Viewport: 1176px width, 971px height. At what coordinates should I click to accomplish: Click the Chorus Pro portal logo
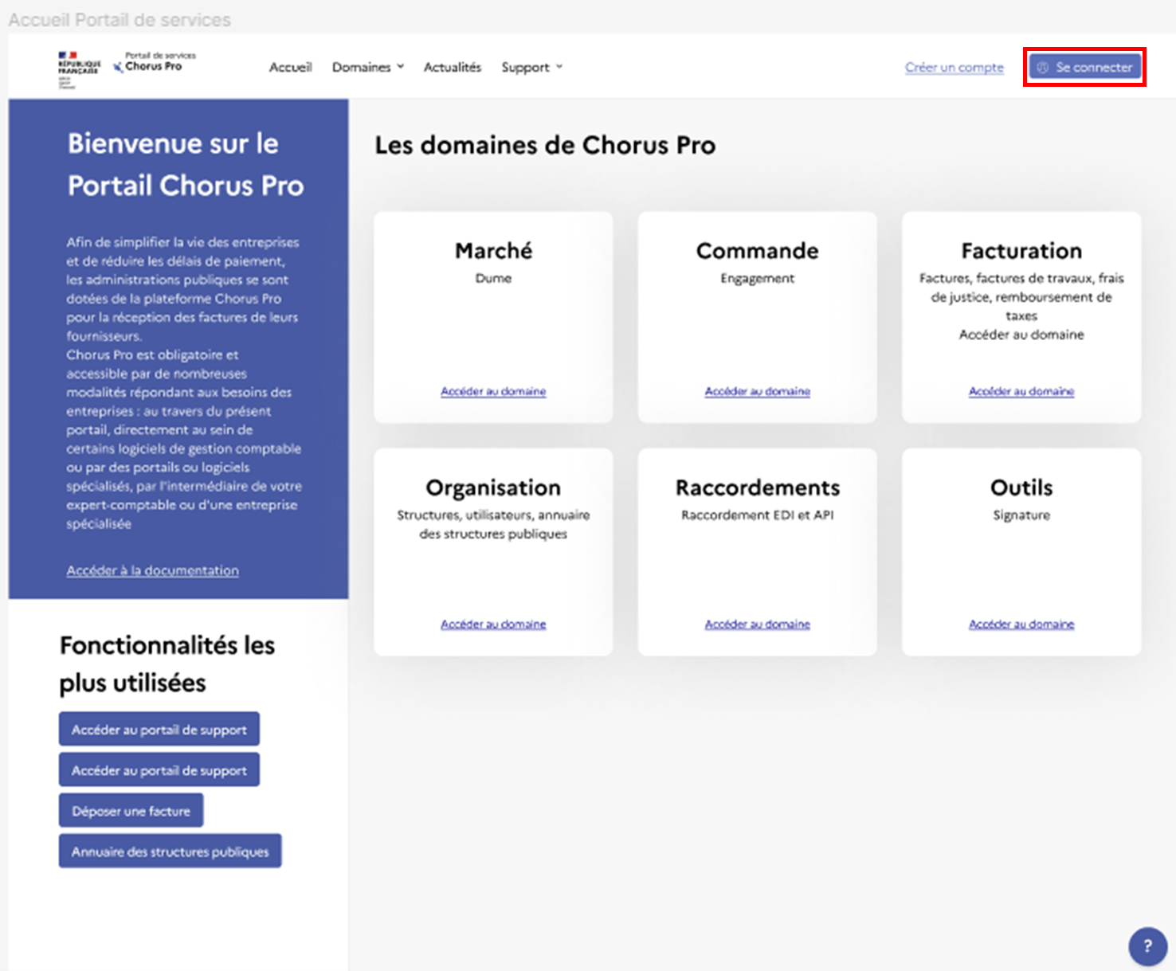pyautogui.click(x=154, y=62)
